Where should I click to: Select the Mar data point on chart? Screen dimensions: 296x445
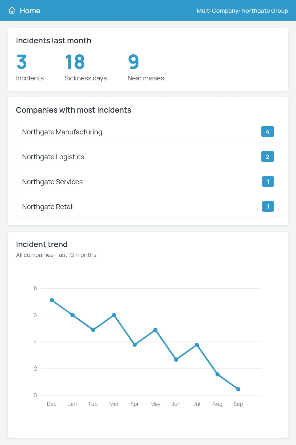(114, 315)
